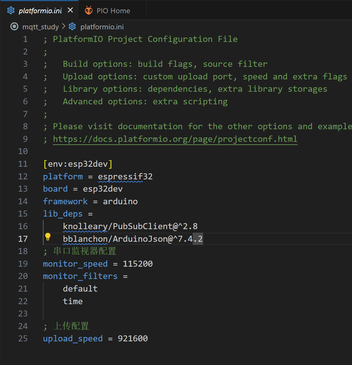Click the breadcrumb chevron separator after mqtt_study

tap(64, 27)
